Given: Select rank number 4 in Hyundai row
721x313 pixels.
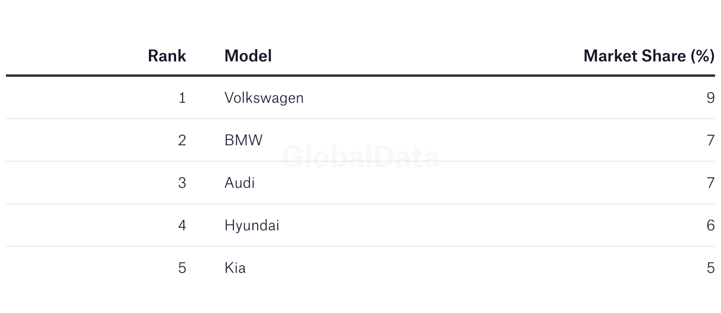Looking at the screenshot, I should (x=182, y=226).
